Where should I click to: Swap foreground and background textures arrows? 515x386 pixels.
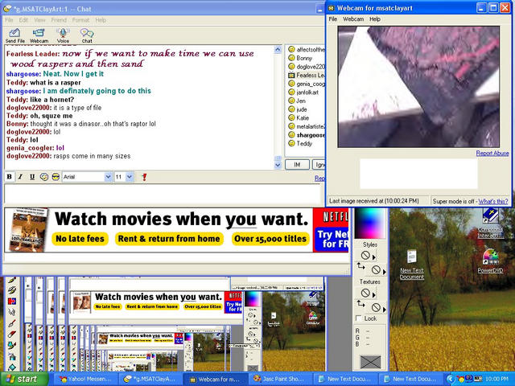click(360, 304)
